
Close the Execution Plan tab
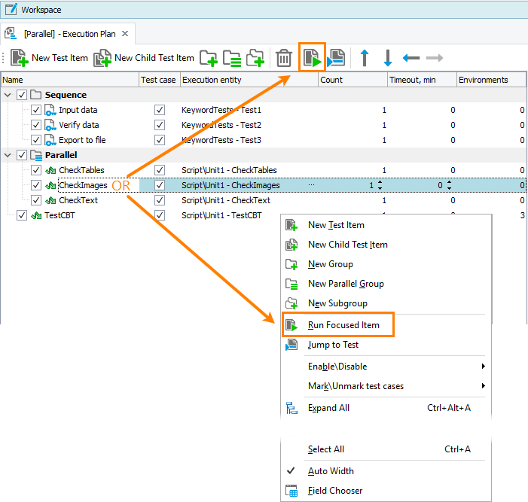pyautogui.click(x=125, y=34)
